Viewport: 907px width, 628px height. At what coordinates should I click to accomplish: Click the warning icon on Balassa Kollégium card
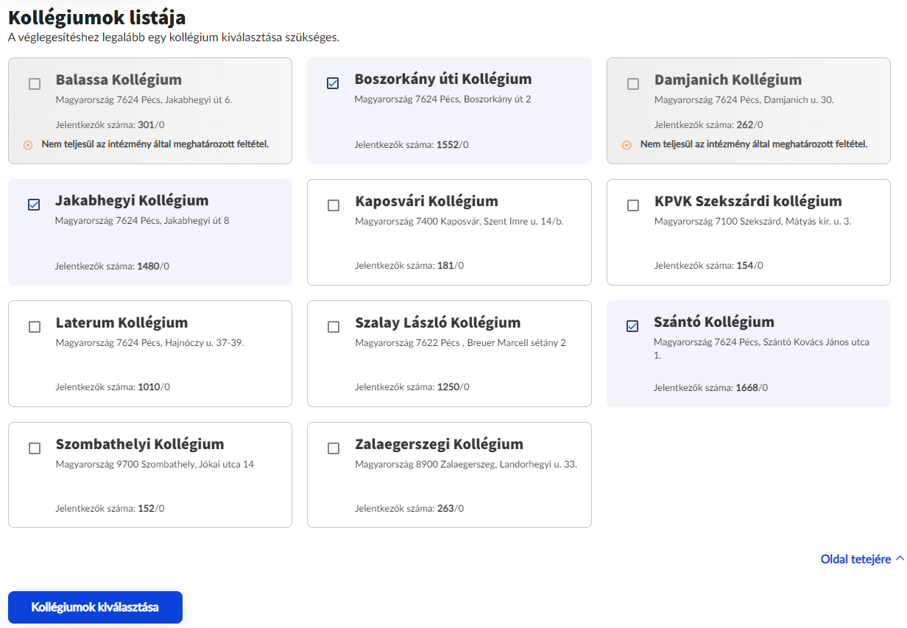coord(28,145)
